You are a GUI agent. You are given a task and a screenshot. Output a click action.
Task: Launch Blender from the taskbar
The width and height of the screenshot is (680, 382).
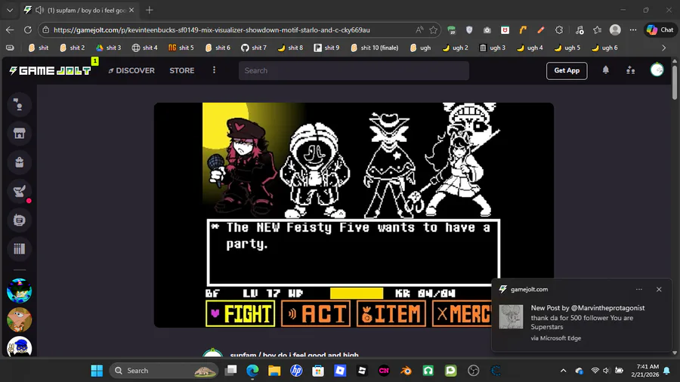point(406,371)
